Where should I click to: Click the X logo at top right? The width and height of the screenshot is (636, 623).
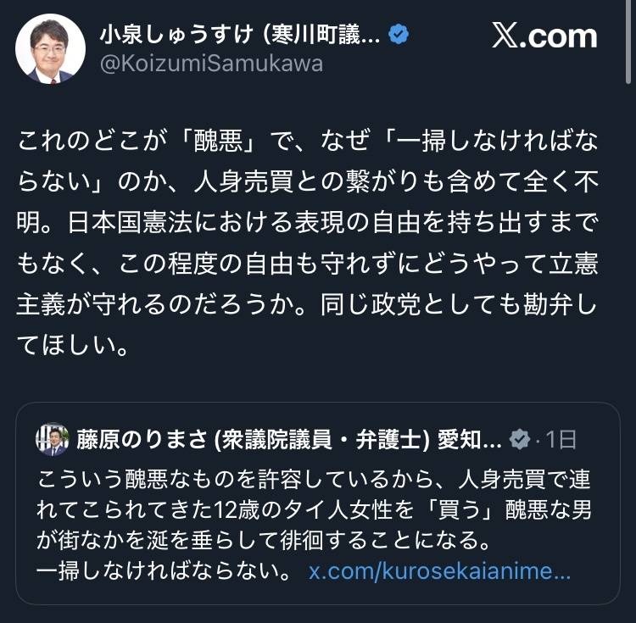pos(544,35)
